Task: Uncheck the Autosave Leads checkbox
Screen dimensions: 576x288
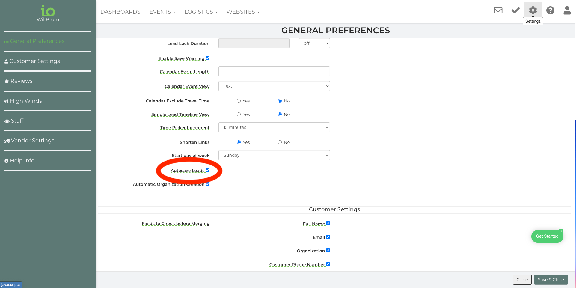Action: (208, 170)
